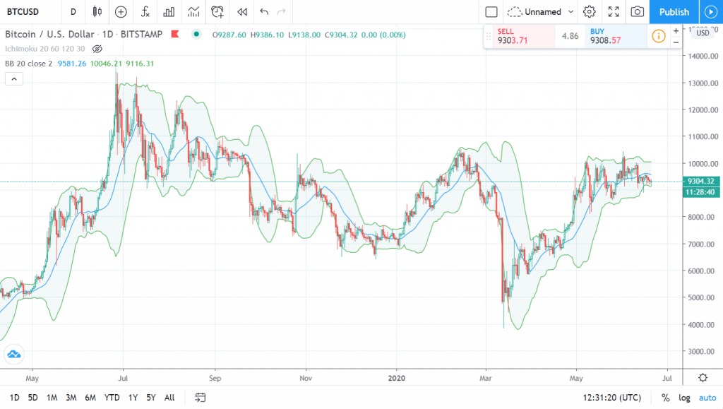The width and height of the screenshot is (723, 409).
Task: Open indicator templates icon
Action: [x=193, y=12]
